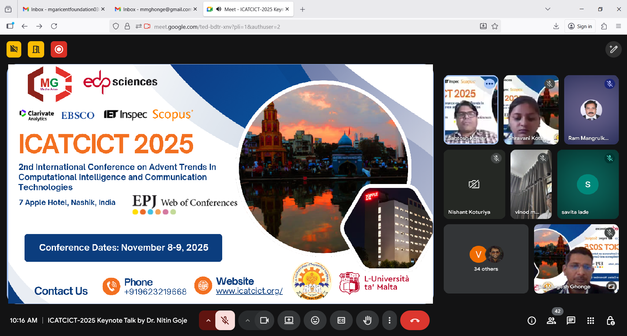Open host controls with the lock icon
Viewport: 627px width, 336px height.
611,321
